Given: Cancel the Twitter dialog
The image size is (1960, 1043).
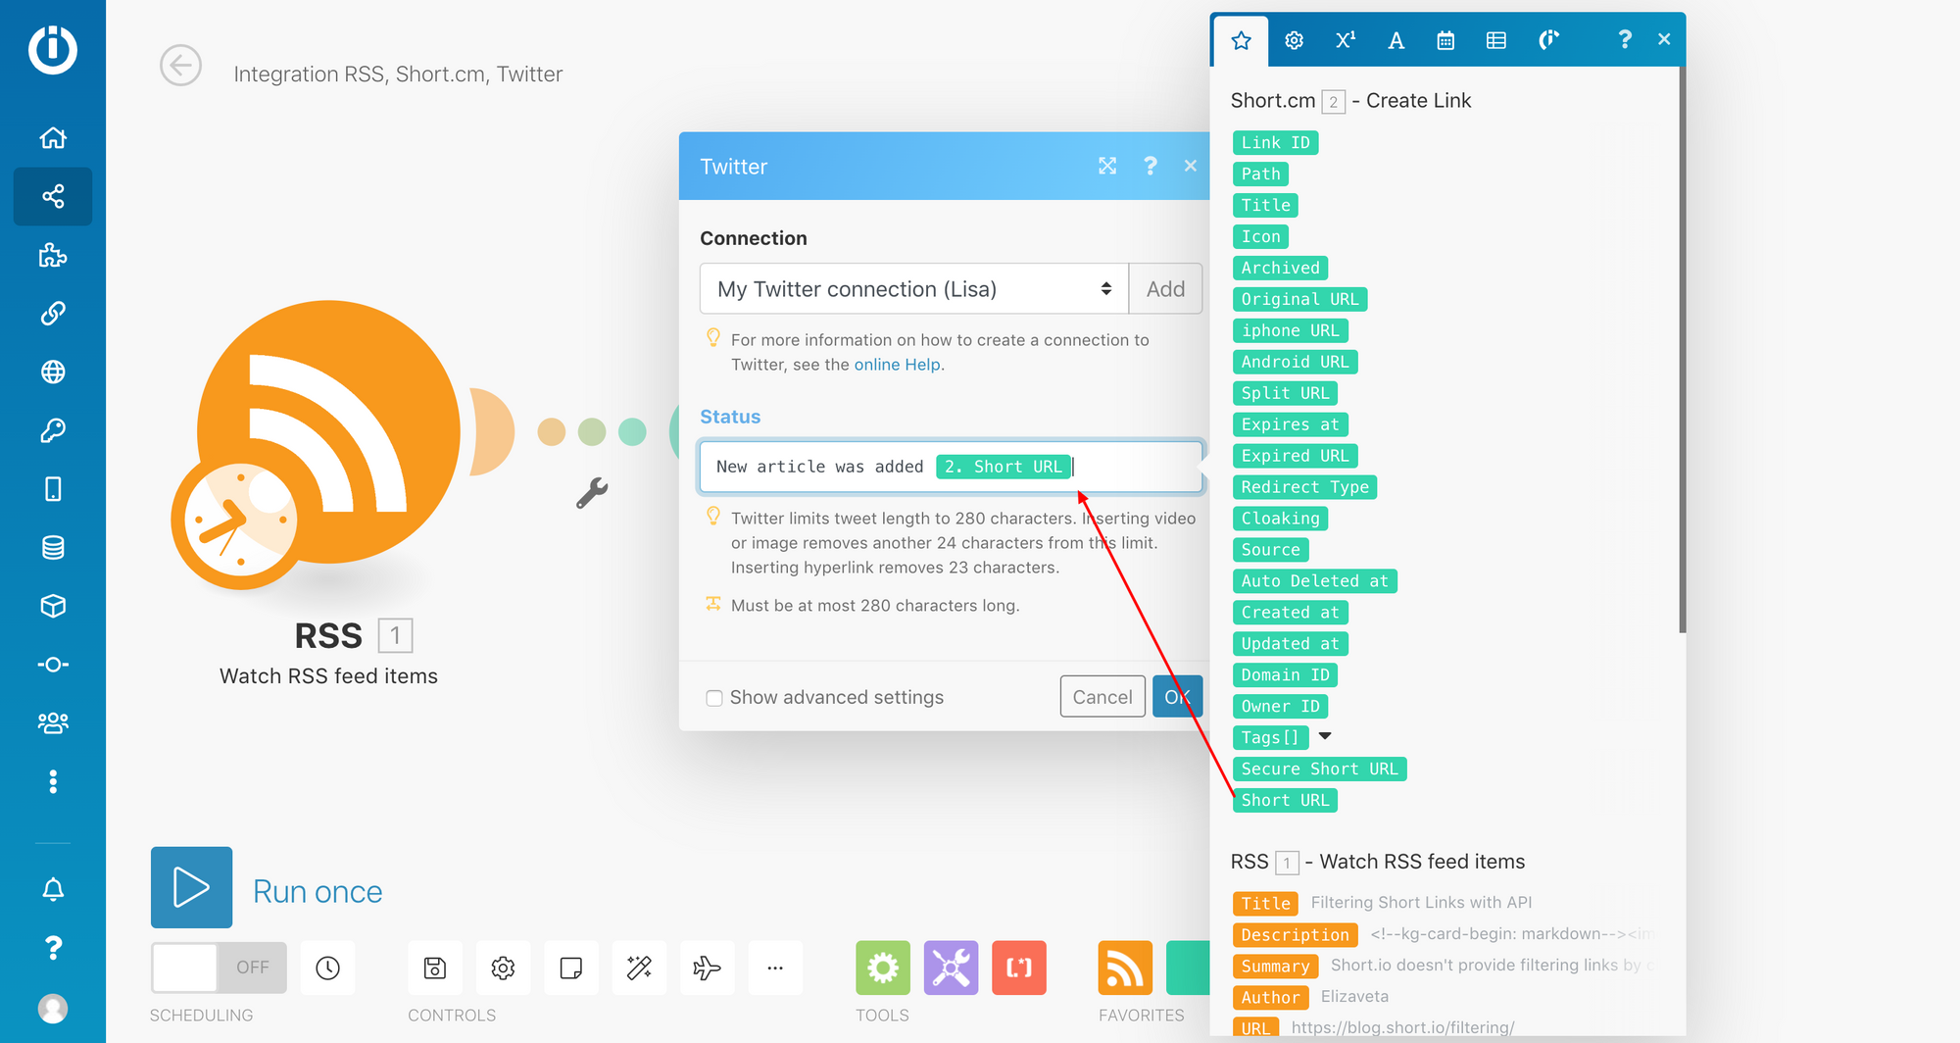Looking at the screenshot, I should [x=1102, y=697].
